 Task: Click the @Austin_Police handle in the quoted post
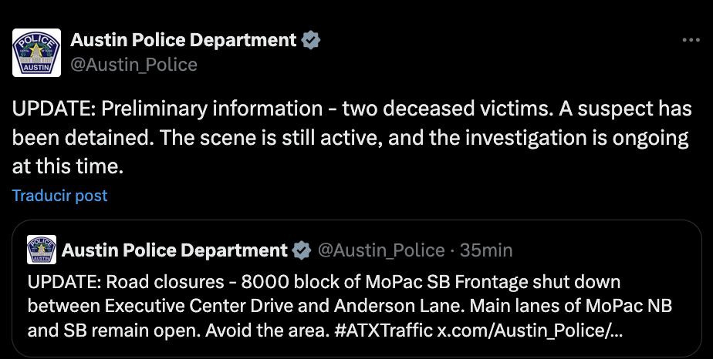(x=381, y=250)
